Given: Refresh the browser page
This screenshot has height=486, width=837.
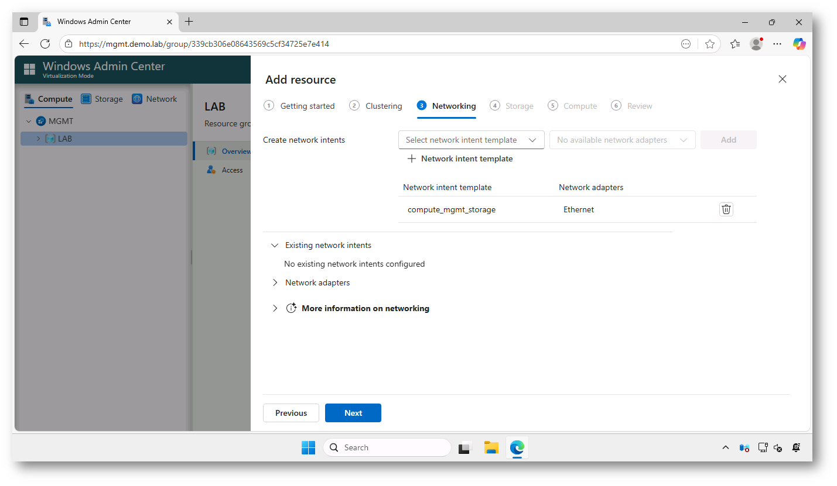Looking at the screenshot, I should tap(45, 44).
